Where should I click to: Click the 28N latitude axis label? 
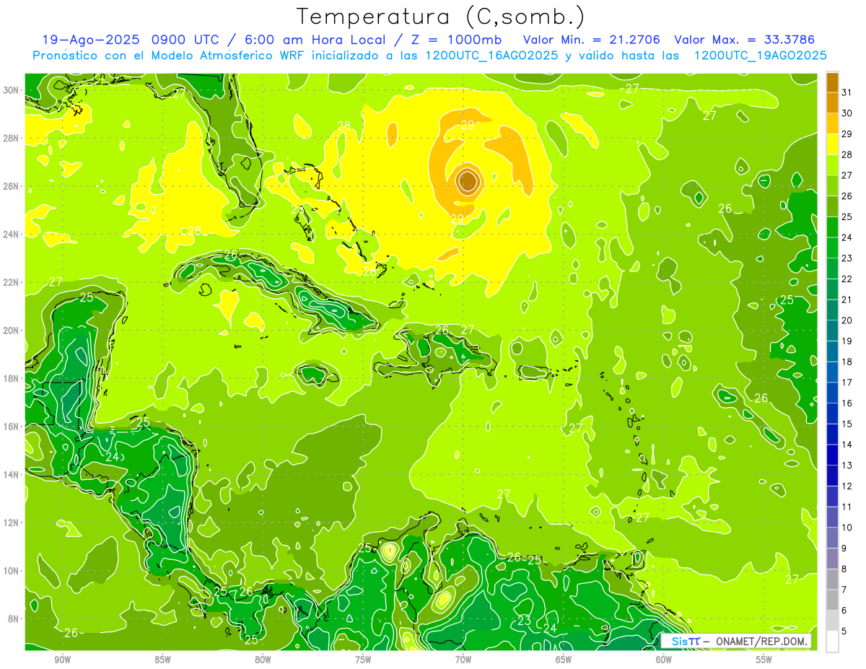(x=12, y=138)
